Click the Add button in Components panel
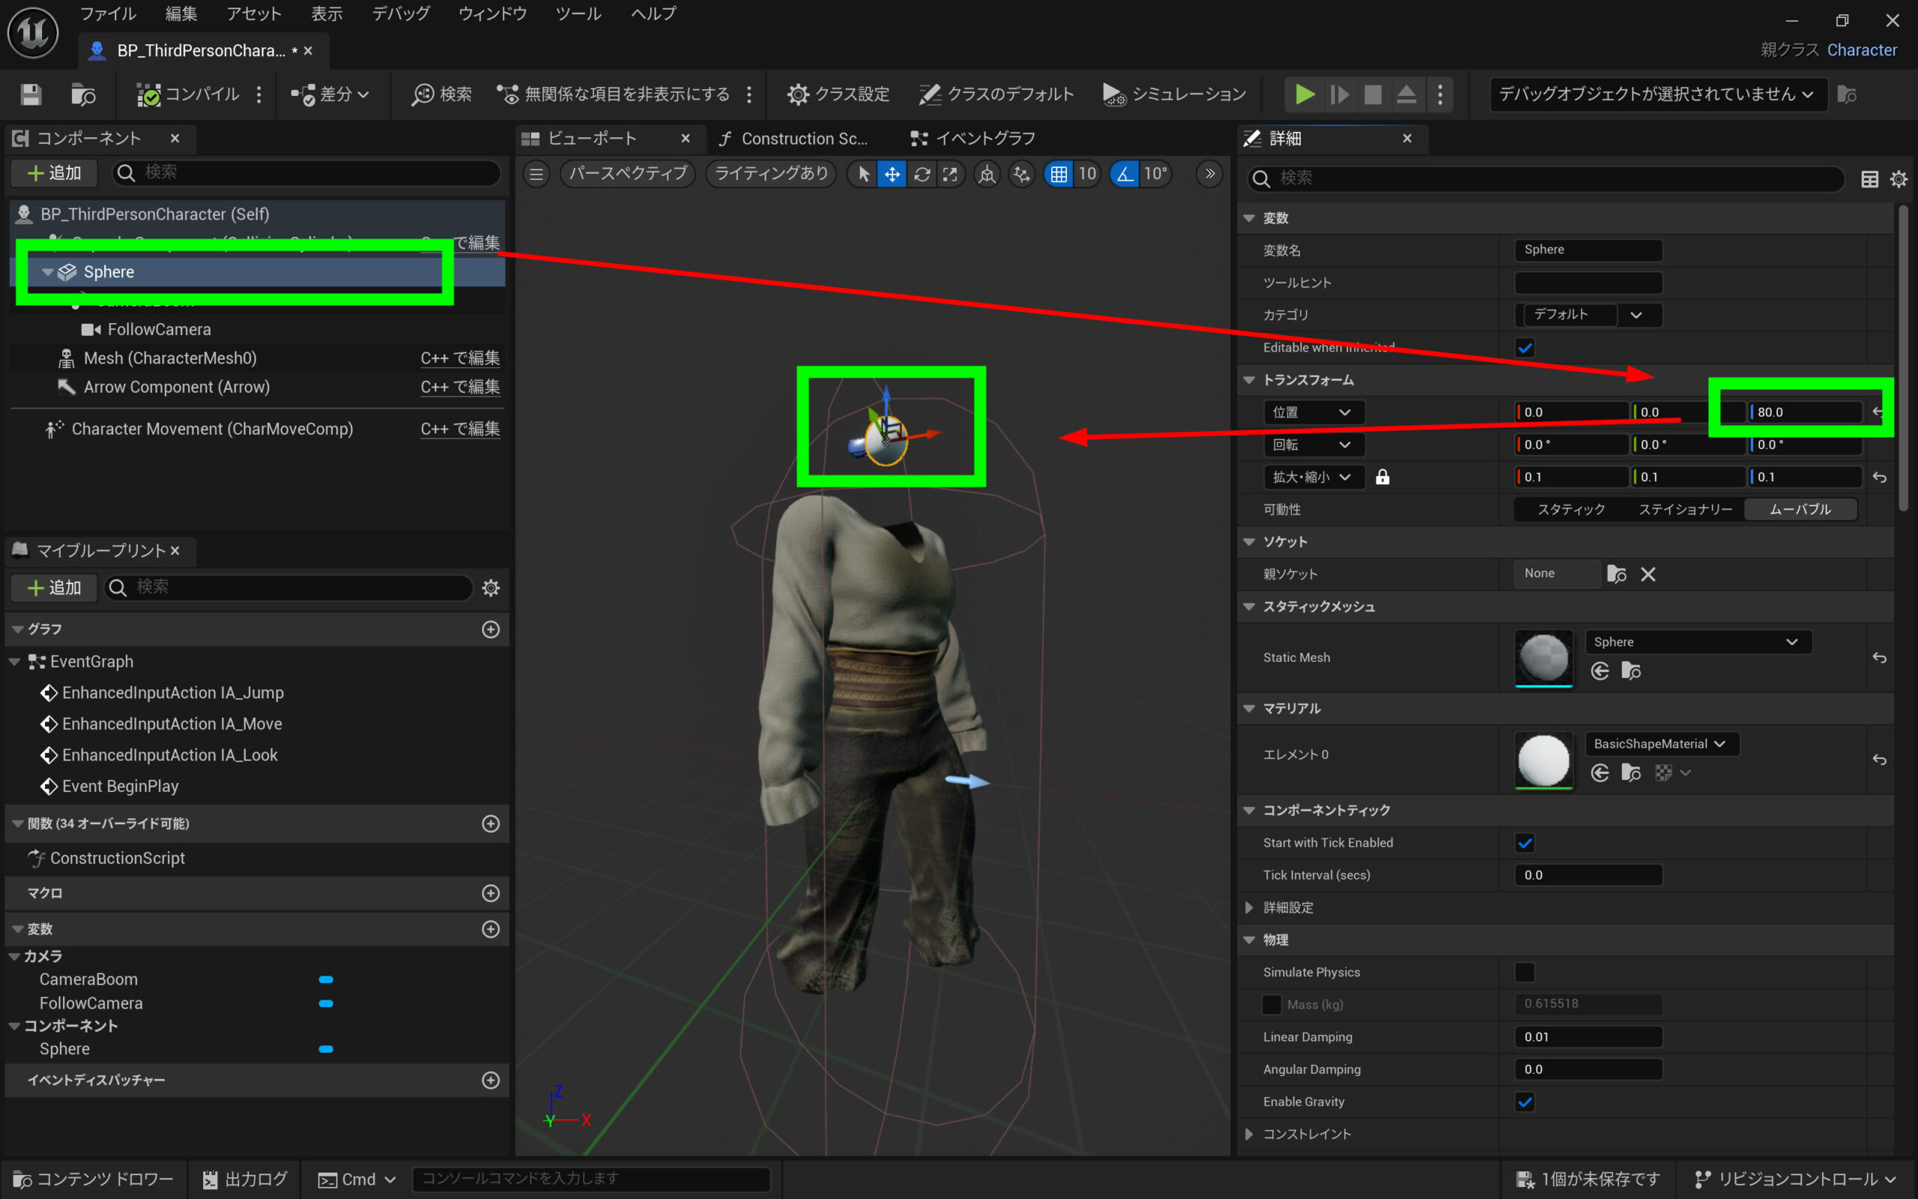The width and height of the screenshot is (1918, 1199). pos(54,173)
